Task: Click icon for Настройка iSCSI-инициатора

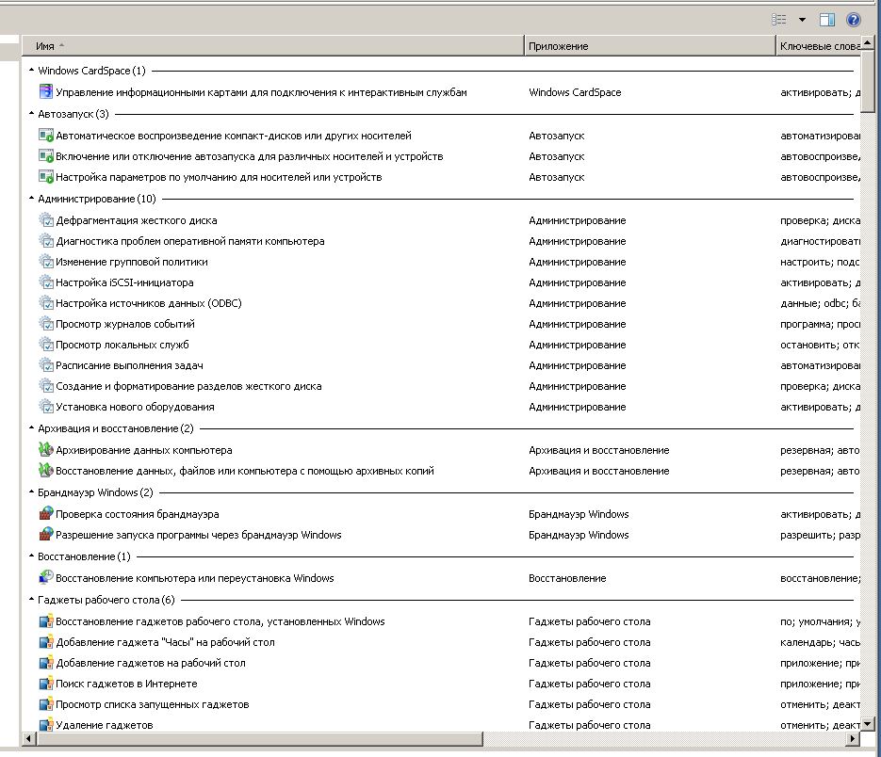Action: point(46,282)
